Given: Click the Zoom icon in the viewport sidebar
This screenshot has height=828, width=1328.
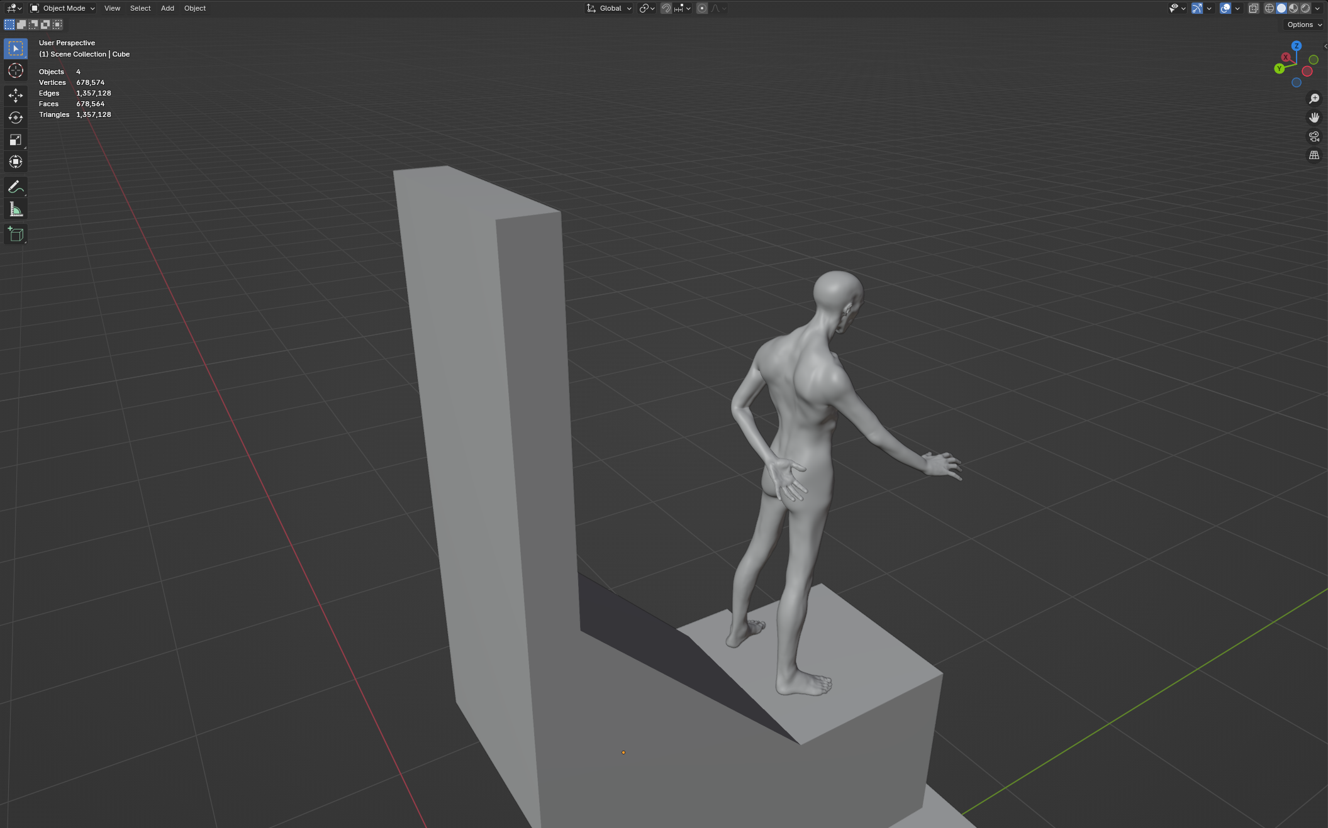Looking at the screenshot, I should click(x=1314, y=98).
